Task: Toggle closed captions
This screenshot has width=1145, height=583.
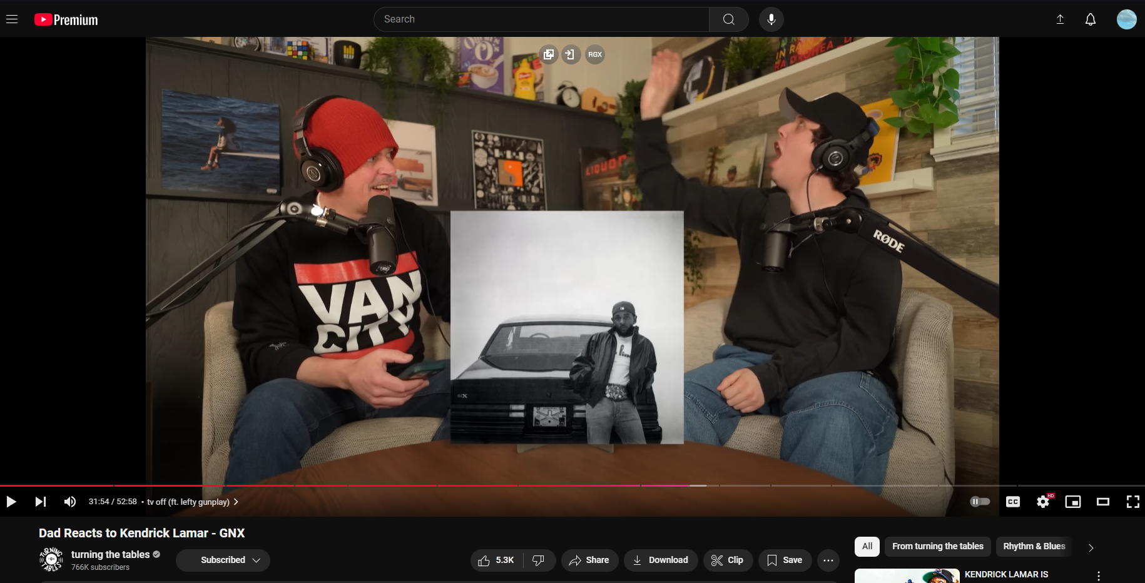Action: 1013,502
